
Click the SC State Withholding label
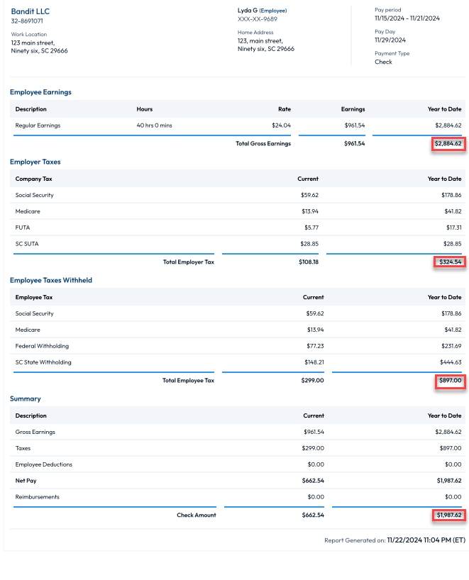(x=43, y=362)
